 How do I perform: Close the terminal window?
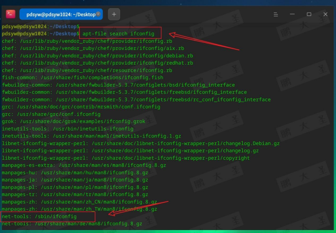pos(325,14)
